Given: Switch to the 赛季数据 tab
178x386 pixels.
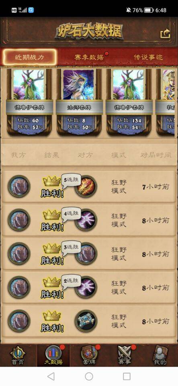Looking at the screenshot, I should [x=89, y=57].
